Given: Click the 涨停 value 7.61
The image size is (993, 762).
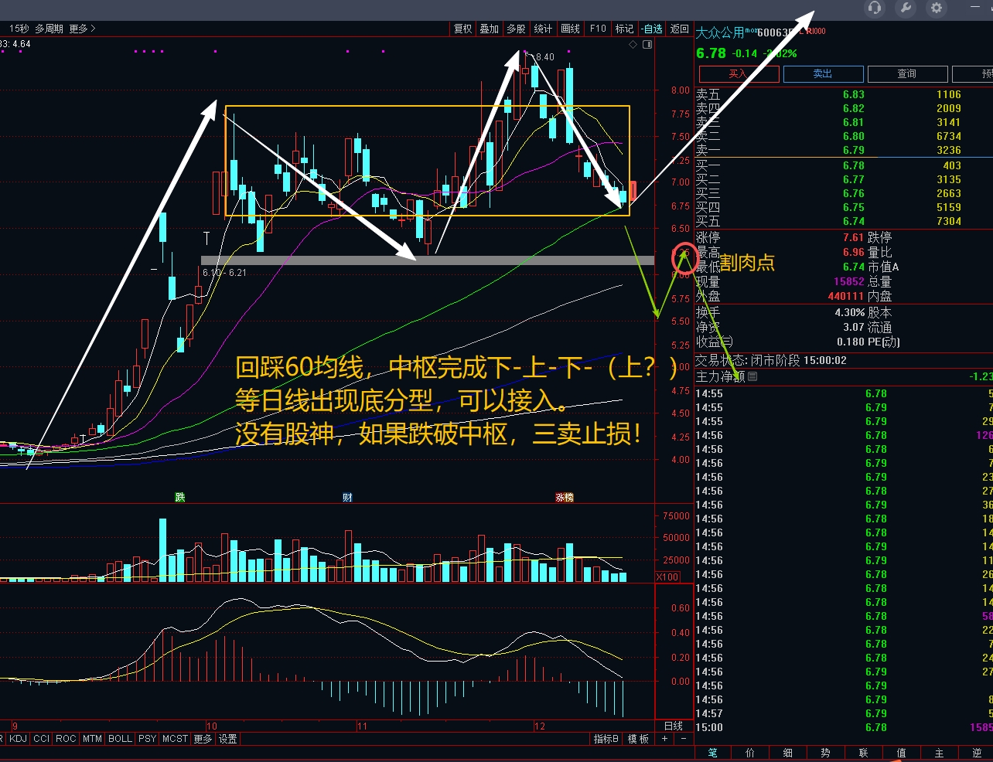Looking at the screenshot, I should tap(854, 237).
